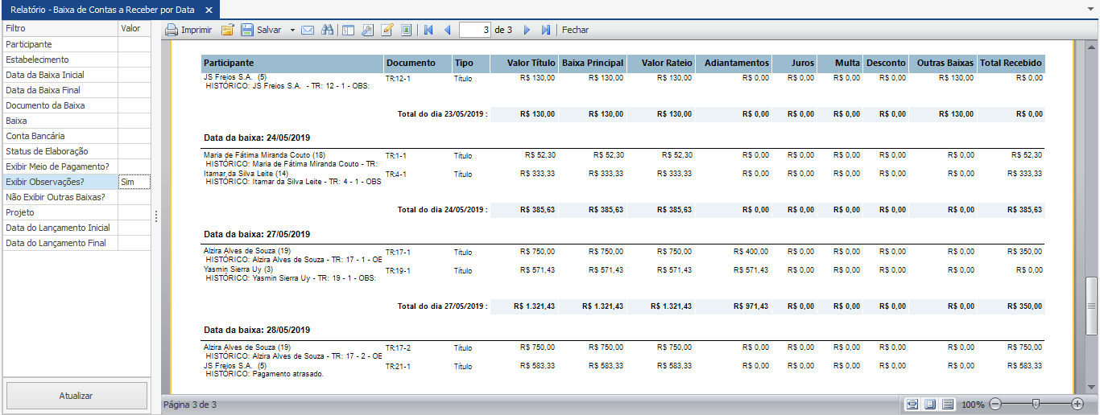
Task: Toggle whole page view mode
Action: pos(929,404)
